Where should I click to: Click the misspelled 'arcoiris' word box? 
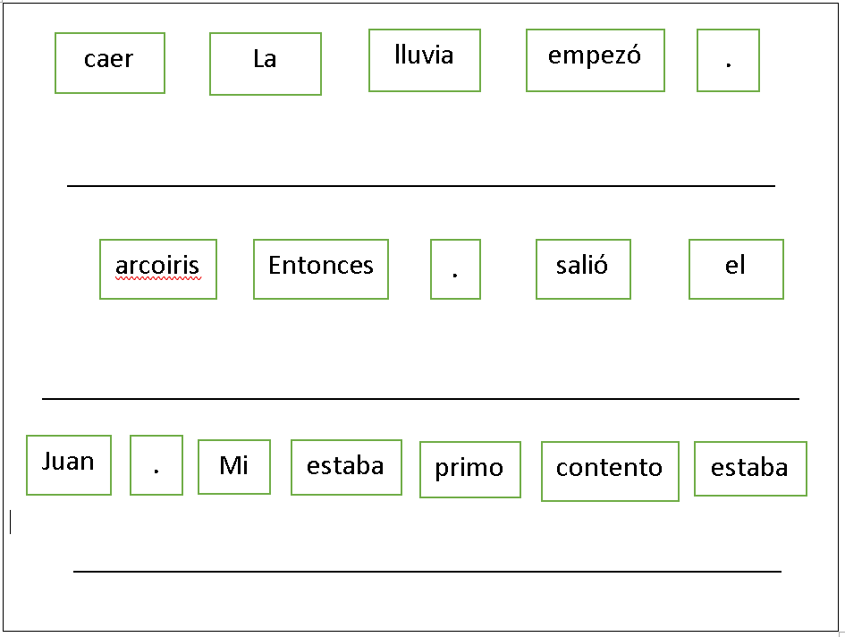click(158, 269)
